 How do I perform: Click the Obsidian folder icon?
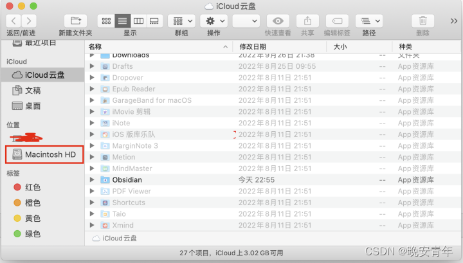pos(105,180)
